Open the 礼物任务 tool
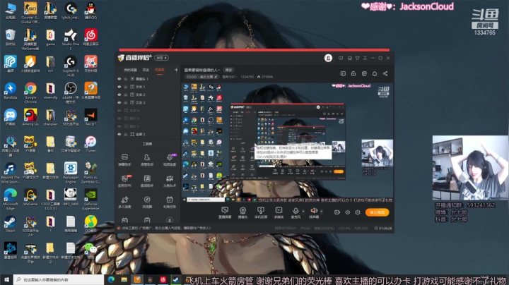 (170, 202)
